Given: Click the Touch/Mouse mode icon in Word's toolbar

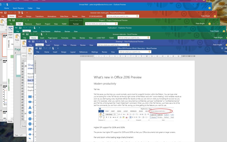Looking at the screenshot, I should pos(53,48).
